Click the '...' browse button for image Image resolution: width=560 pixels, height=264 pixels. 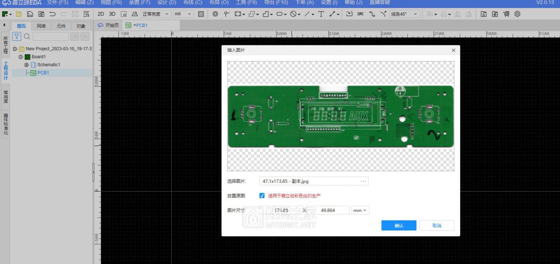coord(363,181)
